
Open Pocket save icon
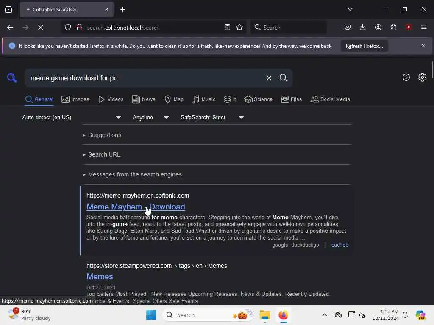tap(348, 27)
